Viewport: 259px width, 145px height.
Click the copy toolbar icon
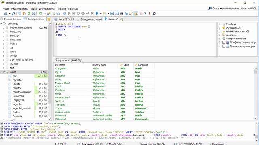coord(19,14)
